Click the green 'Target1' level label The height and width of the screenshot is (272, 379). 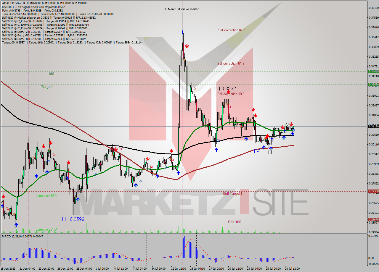(47, 87)
